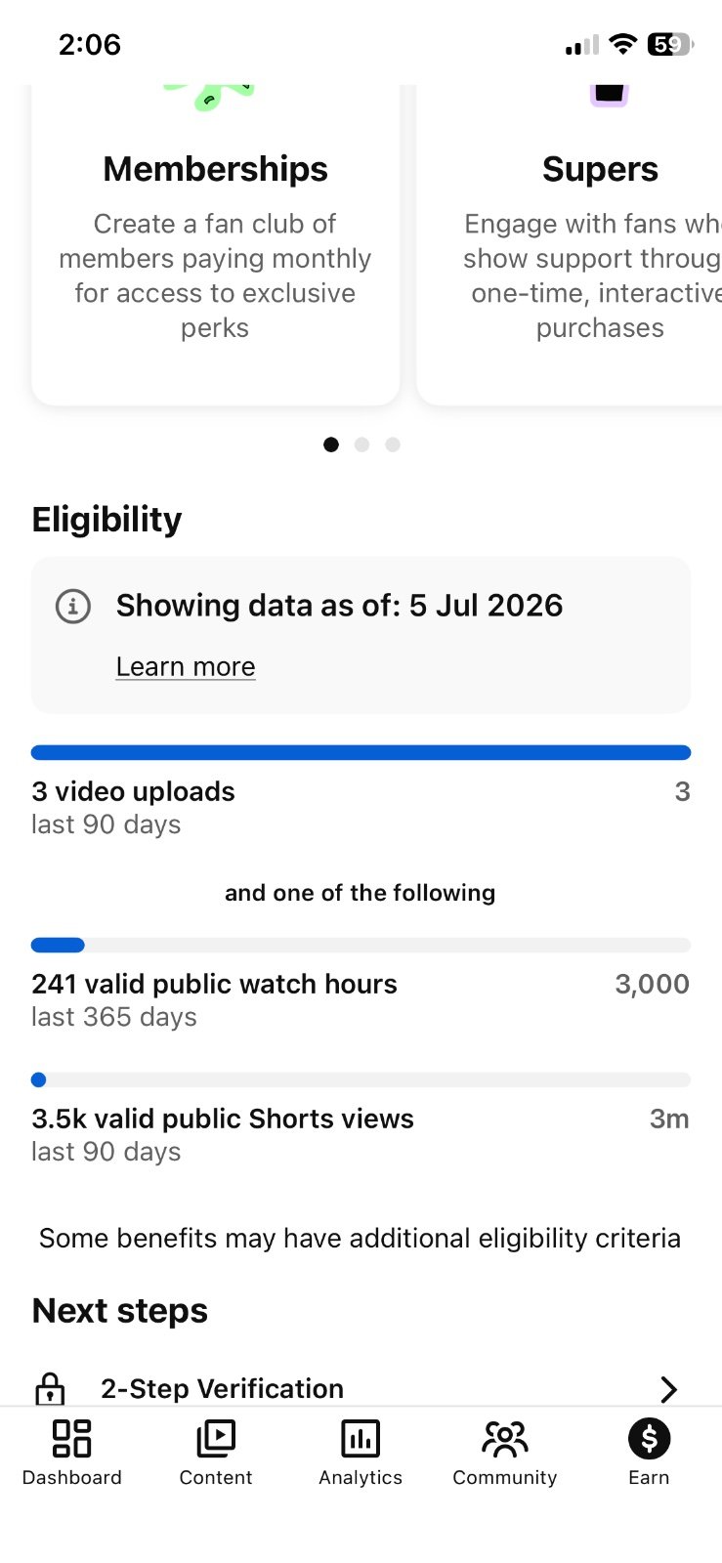The width and height of the screenshot is (722, 1563).
Task: Tap the video uploads progress bar
Action: pos(361,752)
